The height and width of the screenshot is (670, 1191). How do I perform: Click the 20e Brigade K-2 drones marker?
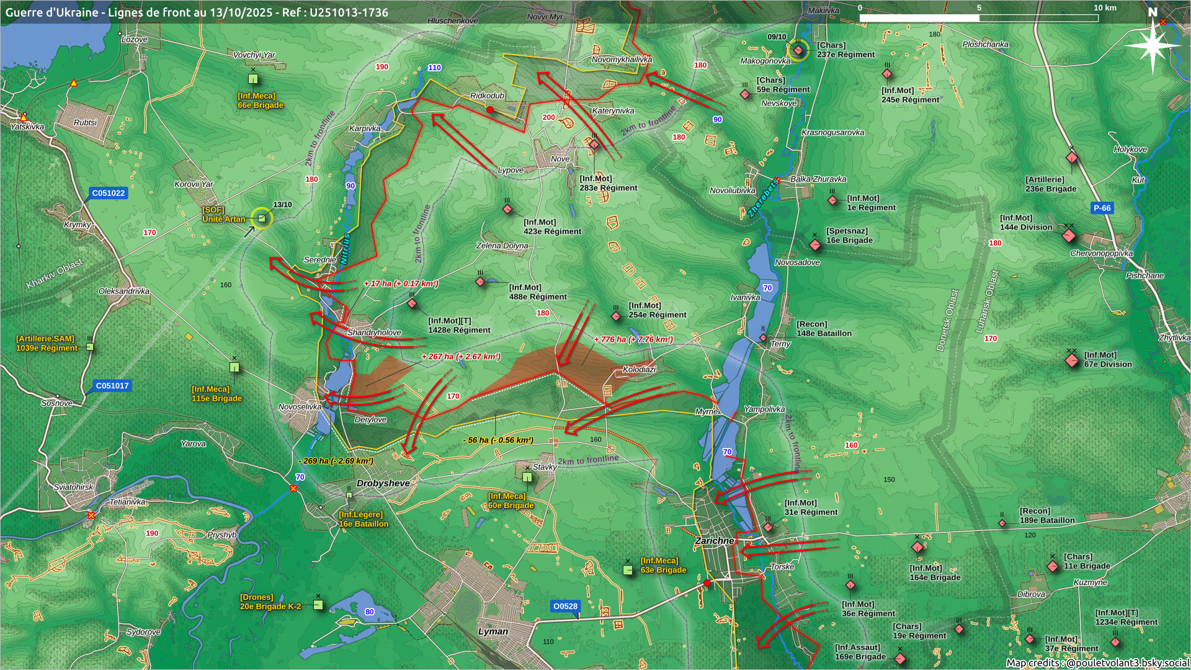click(318, 605)
